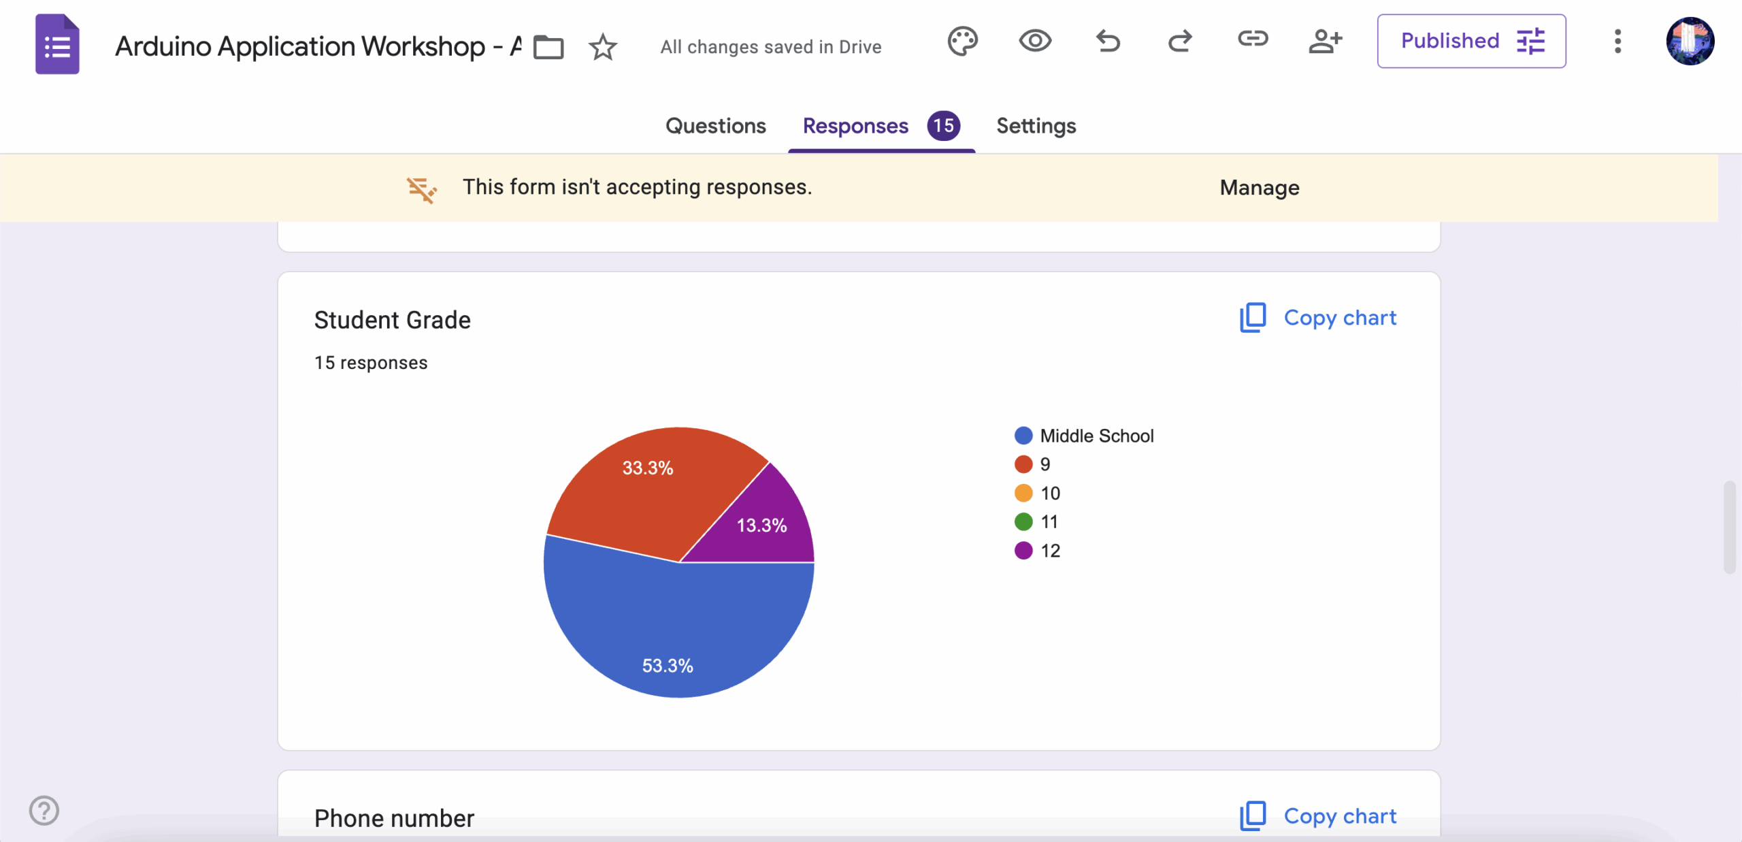Click the Student Grade copy chart icon
This screenshot has width=1742, height=842.
[1253, 318]
